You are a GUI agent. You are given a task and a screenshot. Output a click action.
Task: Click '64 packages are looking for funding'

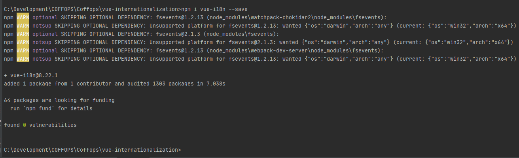point(59,100)
